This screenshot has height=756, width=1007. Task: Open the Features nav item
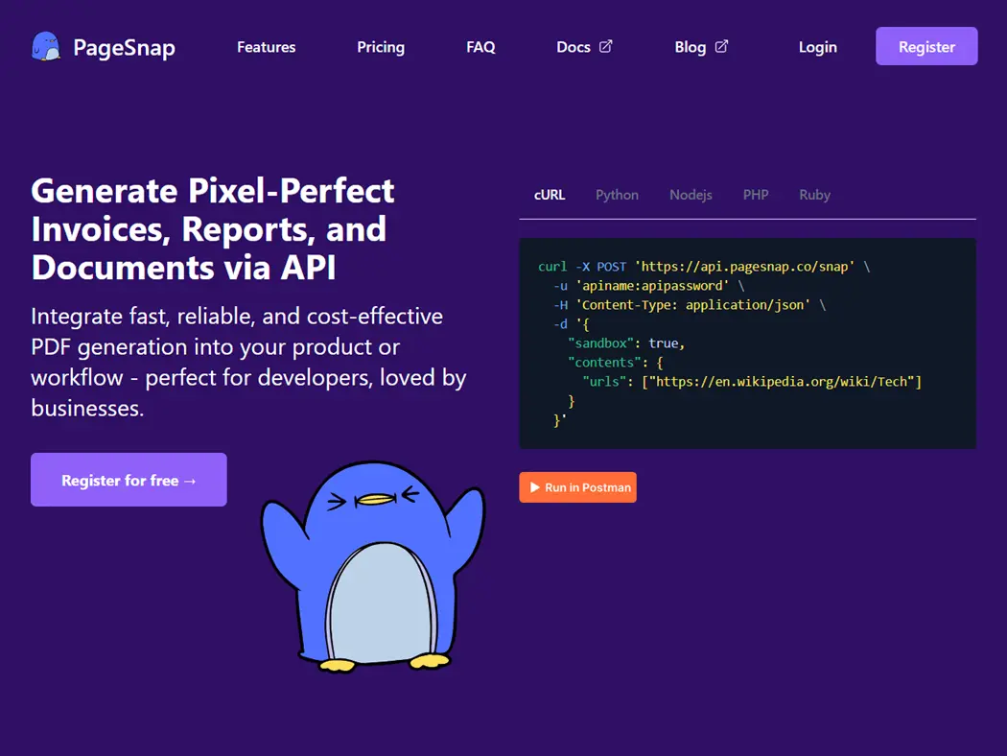coord(266,47)
